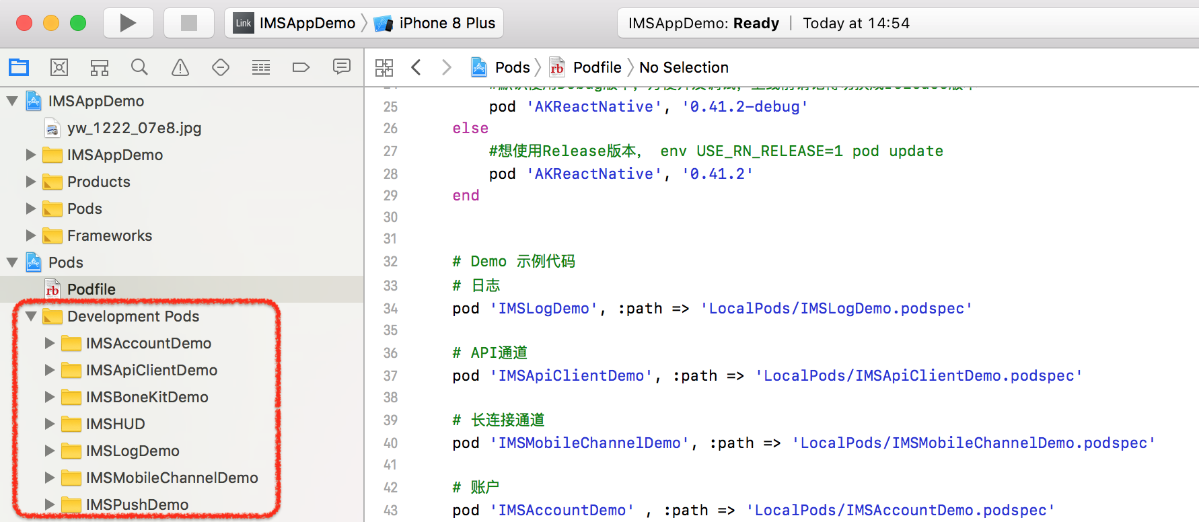Open the Test navigator diamond icon

(221, 67)
